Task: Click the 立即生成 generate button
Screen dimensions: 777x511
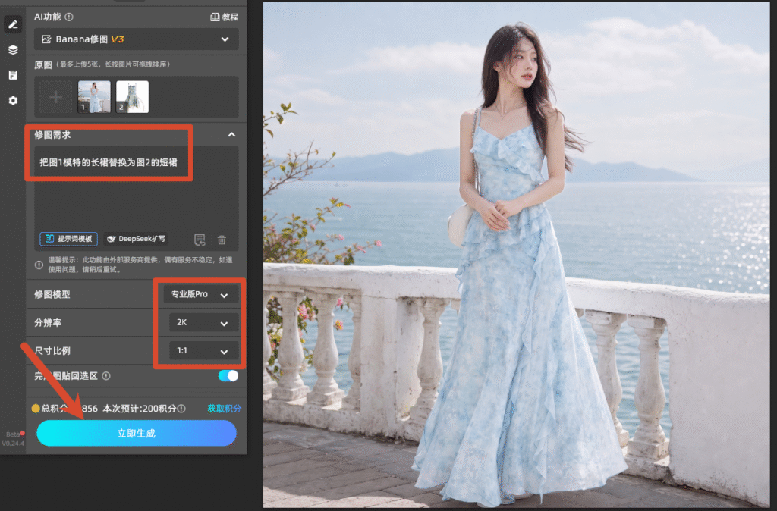Action: point(137,433)
